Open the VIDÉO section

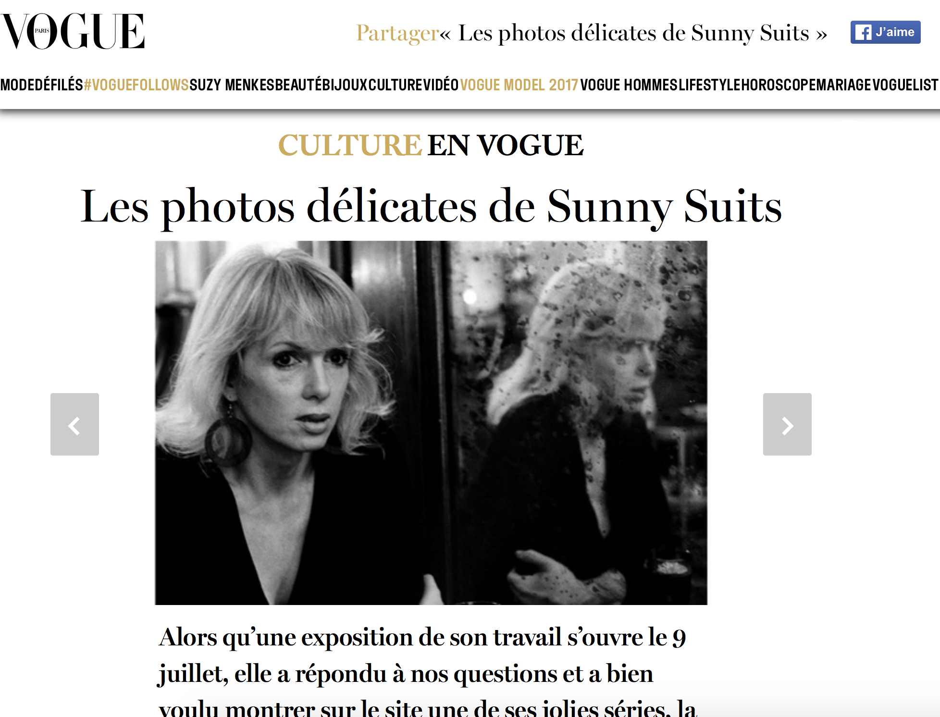(441, 85)
